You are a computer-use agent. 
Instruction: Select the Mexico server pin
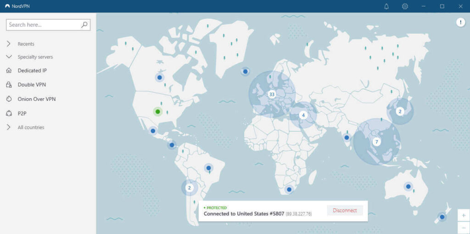pos(153,131)
